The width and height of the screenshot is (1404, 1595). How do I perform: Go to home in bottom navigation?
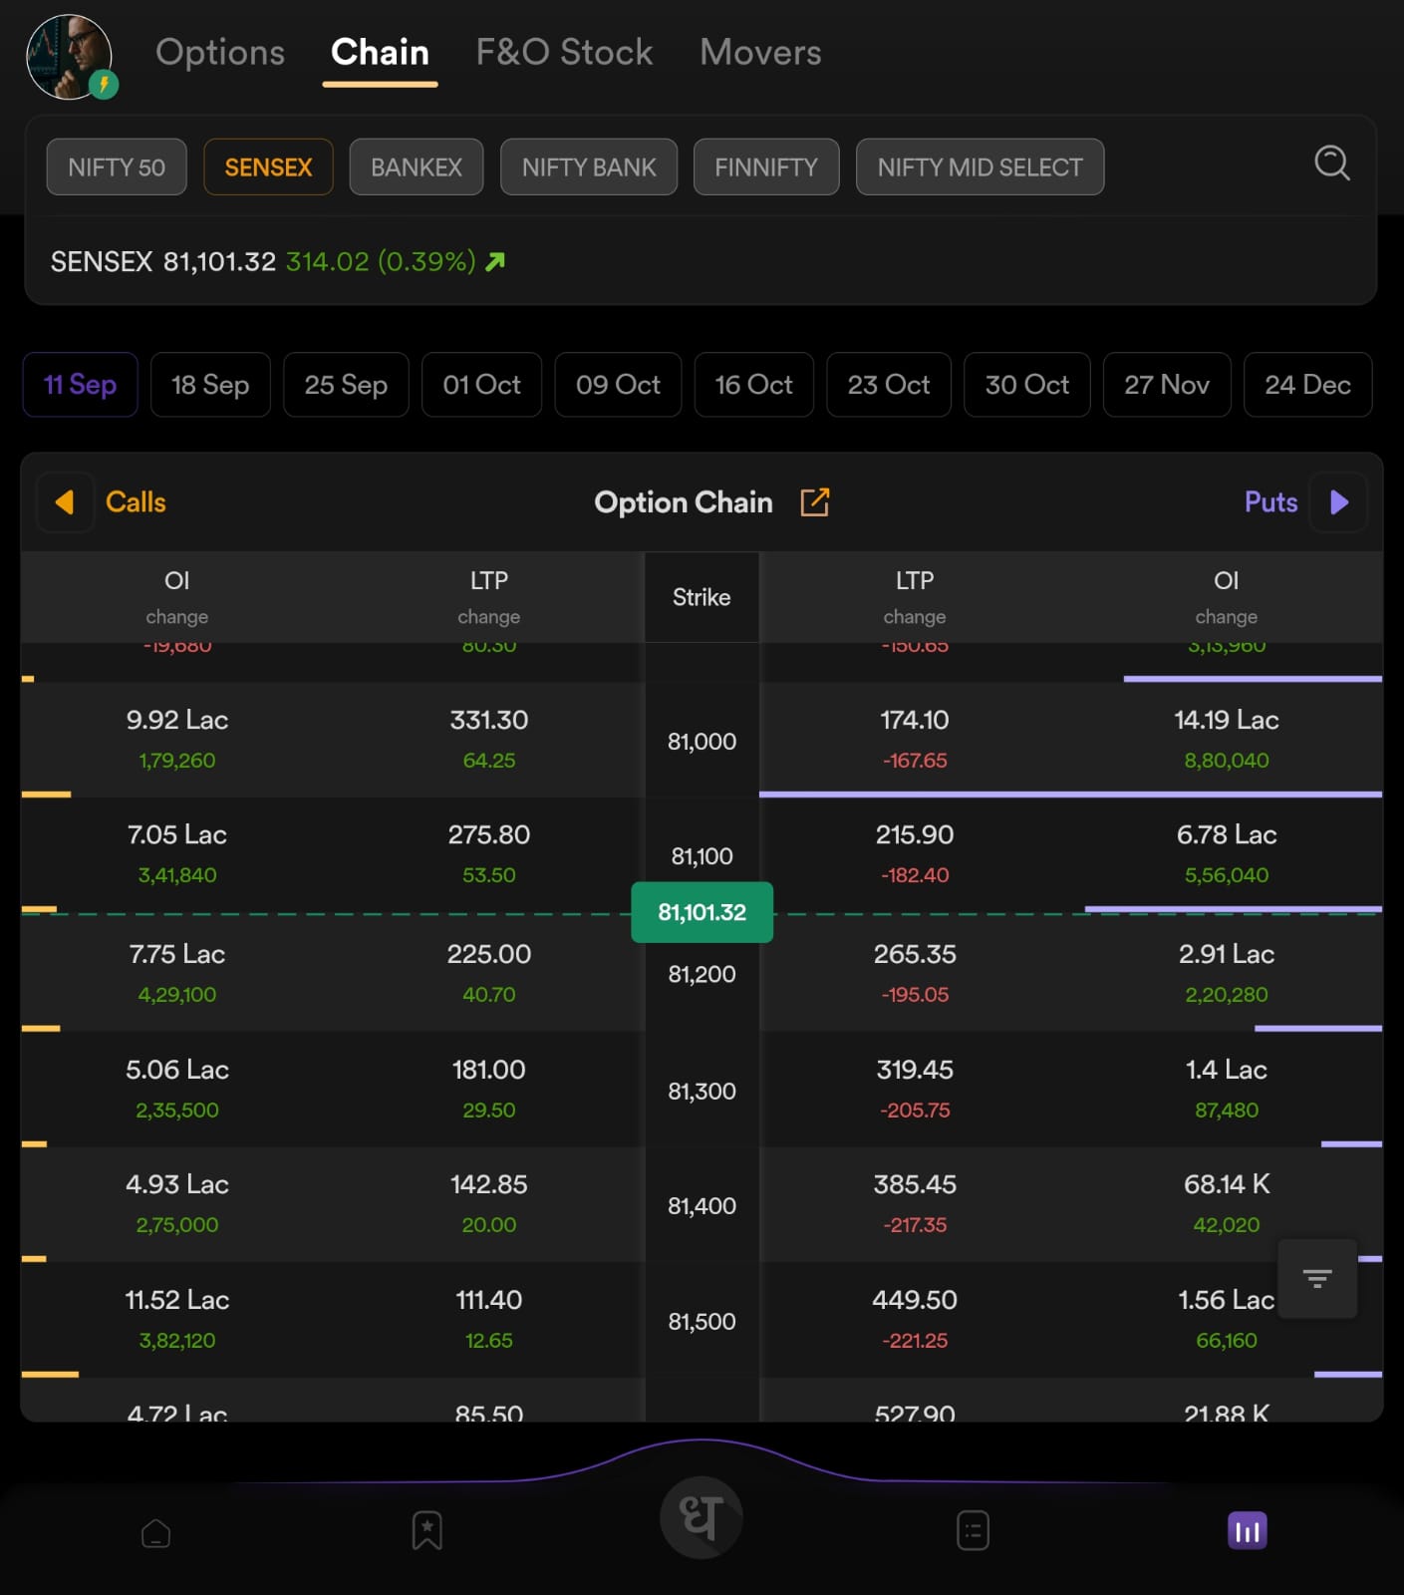156,1532
